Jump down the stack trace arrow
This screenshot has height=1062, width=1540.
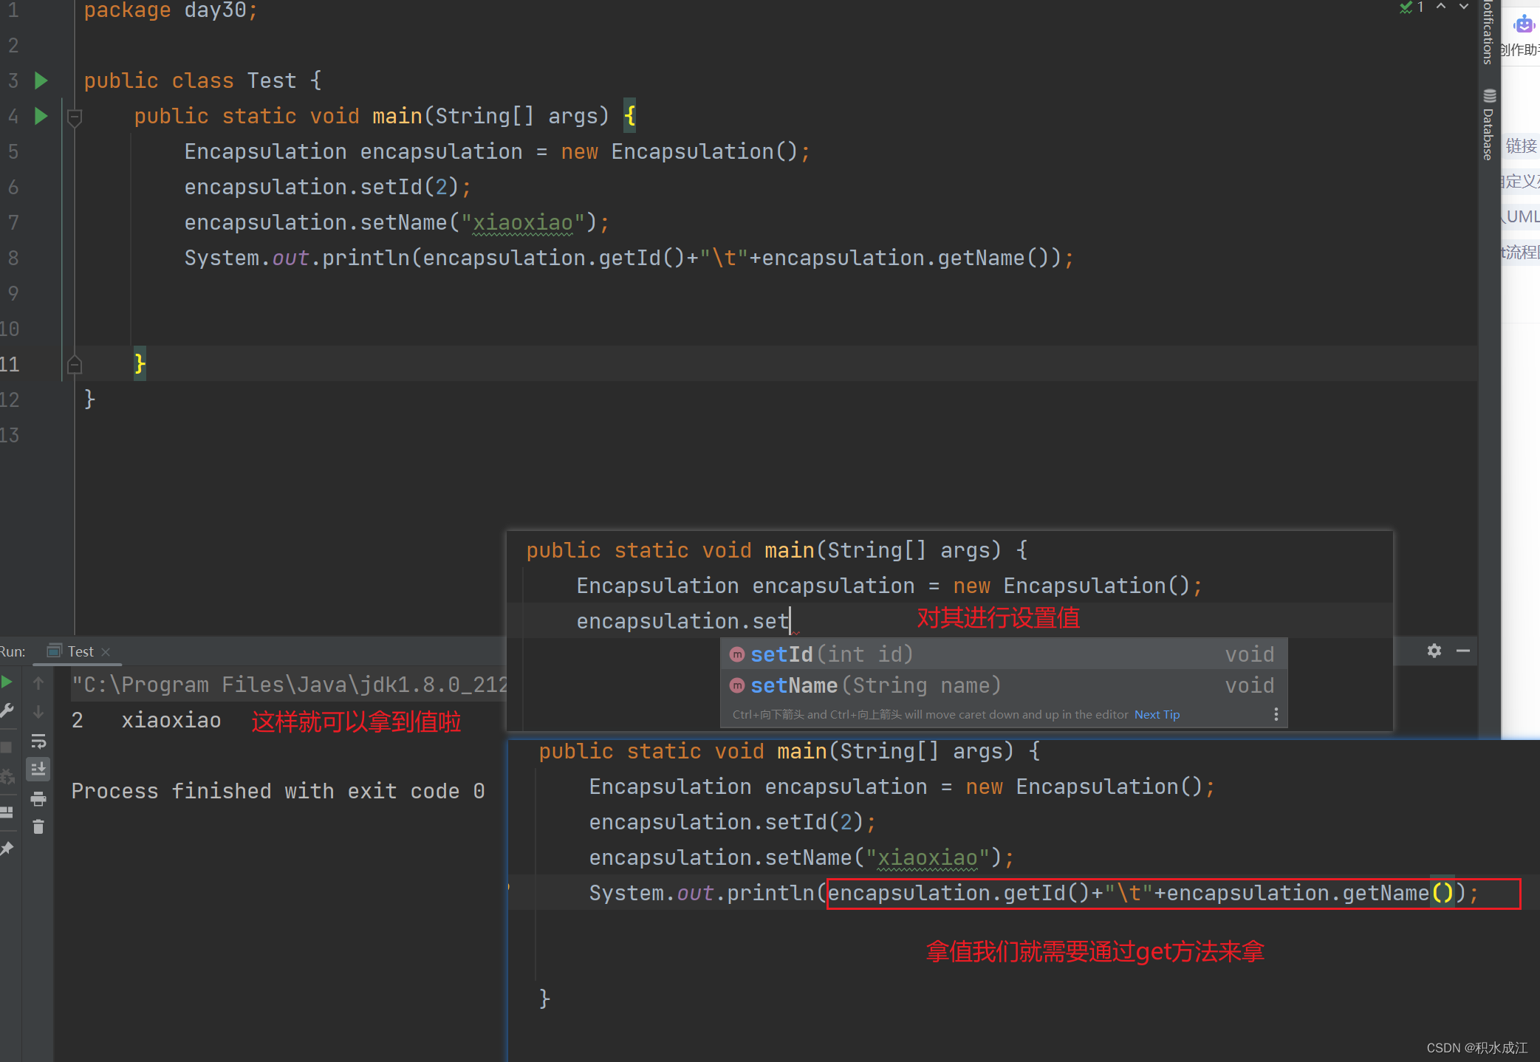click(38, 712)
